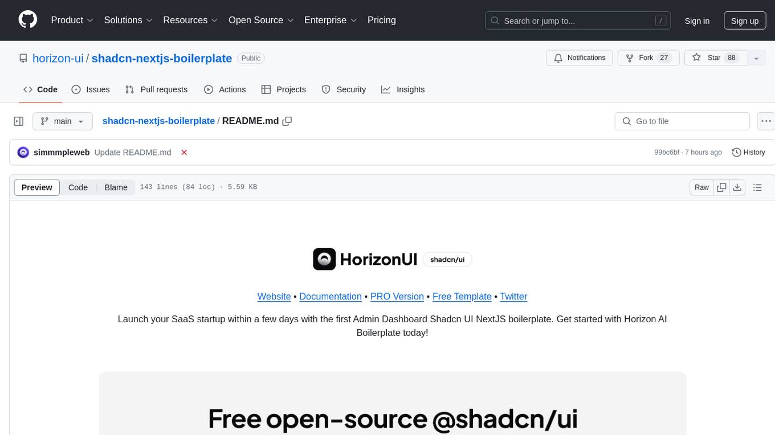Open simmmpleweb author link

62,153
